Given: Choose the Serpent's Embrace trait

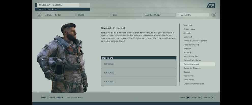Looking at the screenshot, I should point(192,68).
